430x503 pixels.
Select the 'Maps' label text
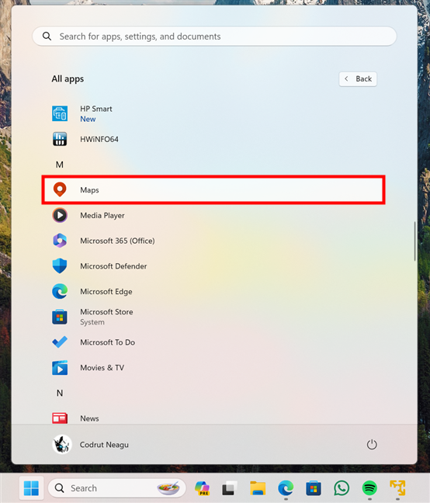click(89, 190)
